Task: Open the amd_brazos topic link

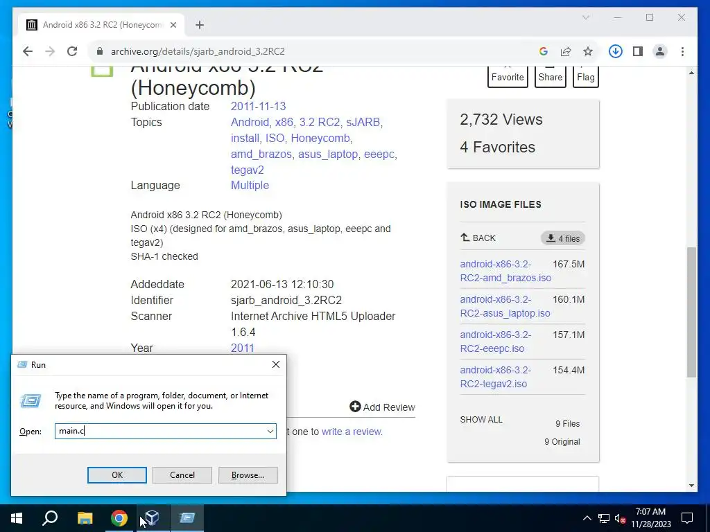Action: tap(261, 154)
